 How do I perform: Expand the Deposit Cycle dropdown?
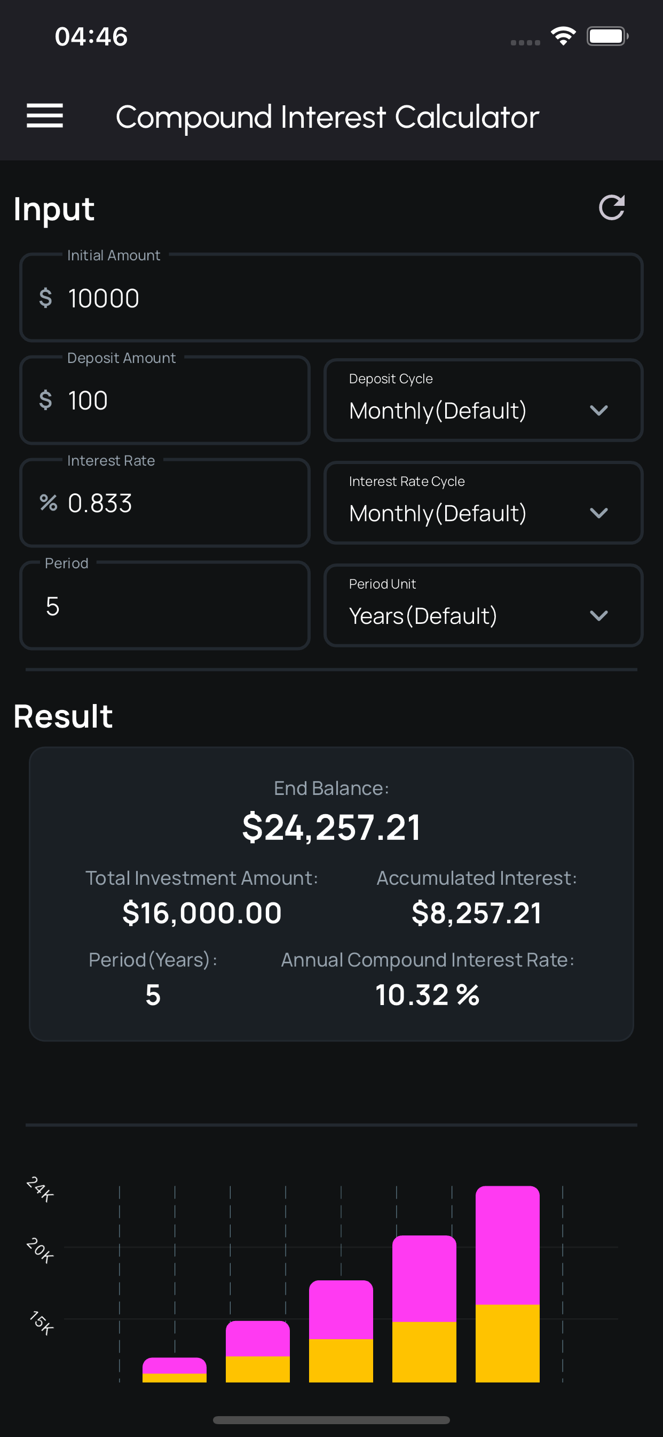tap(483, 400)
